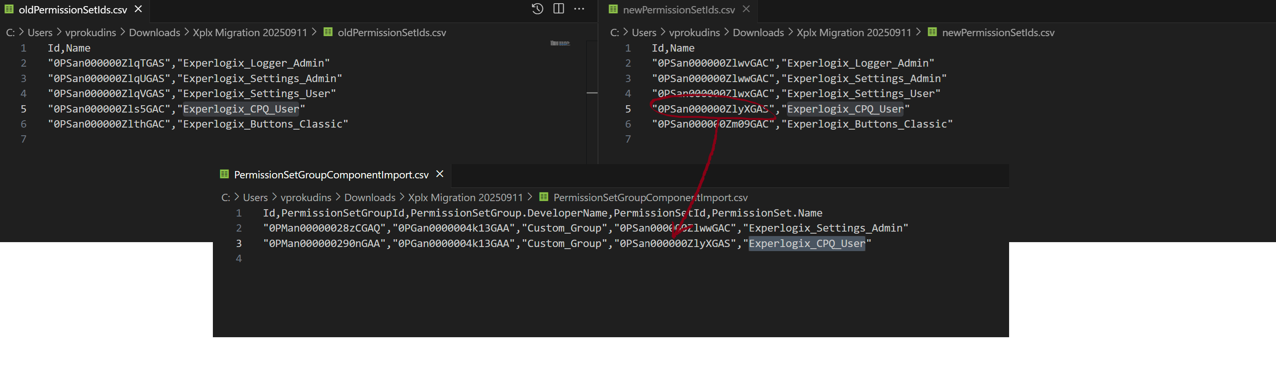Click the newPermissionSetIds.csv tab file icon
1276x375 pixels.
pyautogui.click(x=613, y=9)
